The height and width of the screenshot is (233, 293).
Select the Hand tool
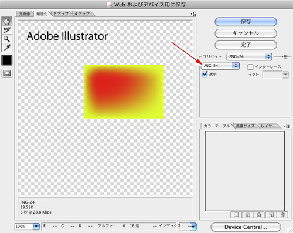[7, 21]
